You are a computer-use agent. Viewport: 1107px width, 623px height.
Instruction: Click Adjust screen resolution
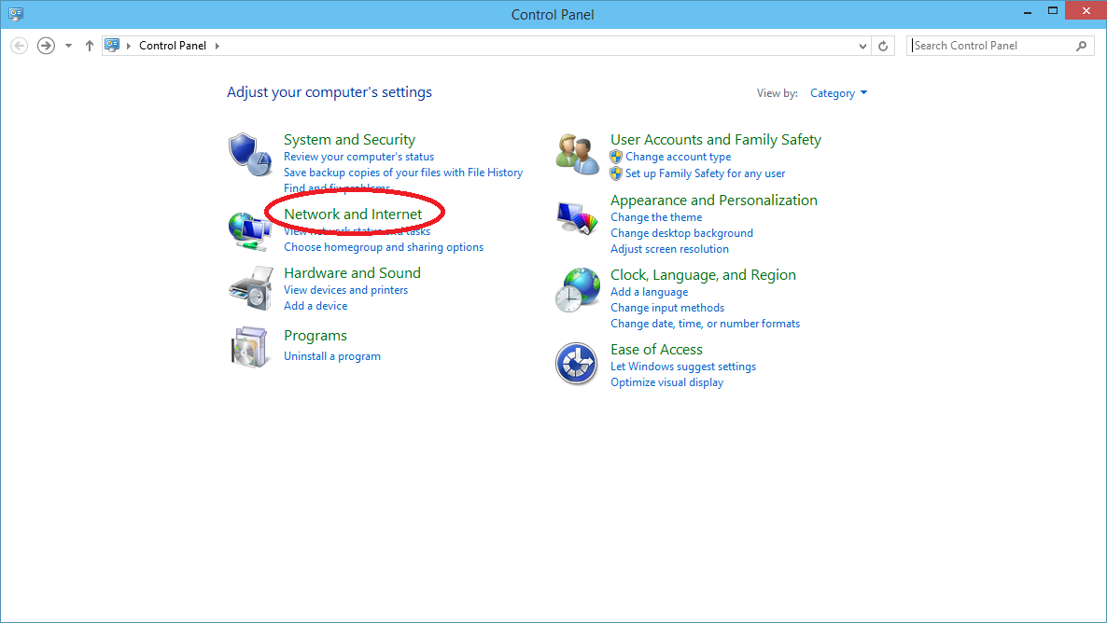pyautogui.click(x=669, y=249)
